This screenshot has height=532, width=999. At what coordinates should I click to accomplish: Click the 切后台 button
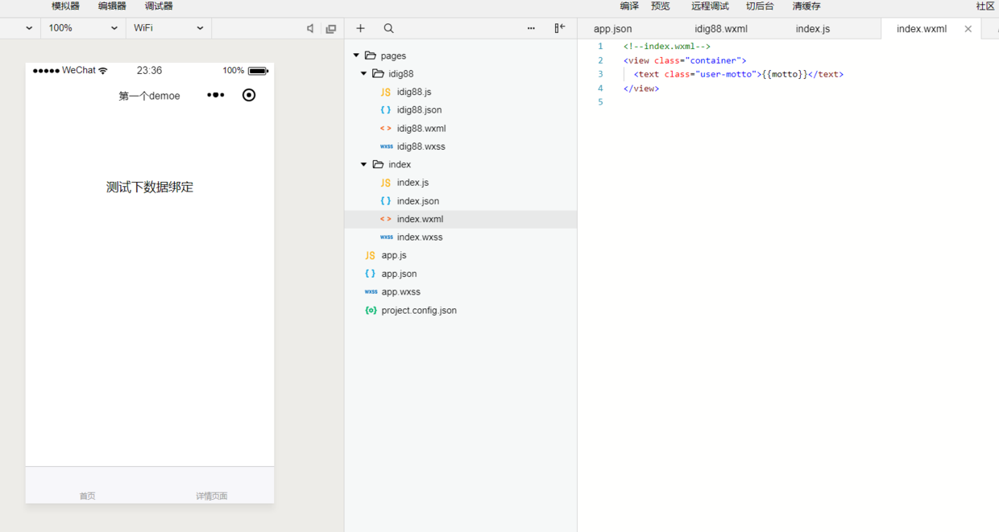pyautogui.click(x=760, y=6)
